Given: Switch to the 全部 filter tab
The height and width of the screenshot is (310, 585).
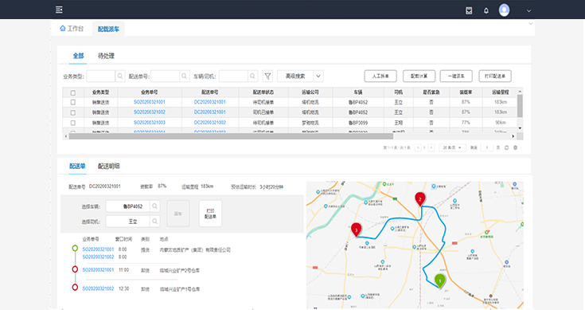Looking at the screenshot, I should (78, 56).
